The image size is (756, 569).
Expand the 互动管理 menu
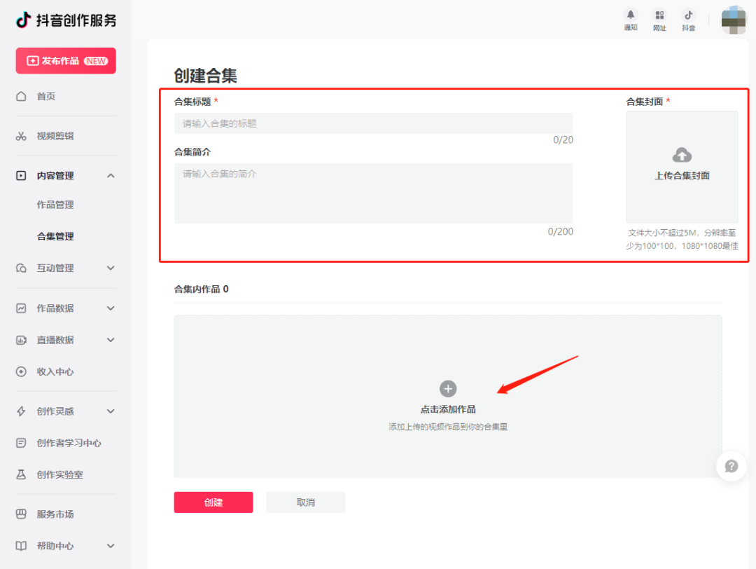coord(111,268)
